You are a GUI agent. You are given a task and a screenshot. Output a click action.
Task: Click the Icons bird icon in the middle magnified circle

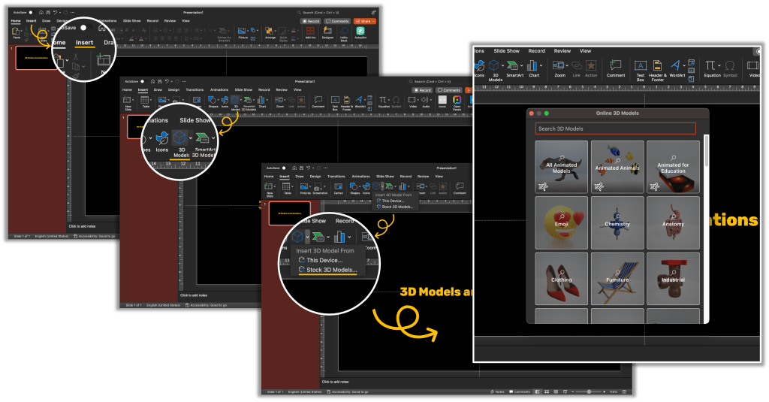[161, 138]
